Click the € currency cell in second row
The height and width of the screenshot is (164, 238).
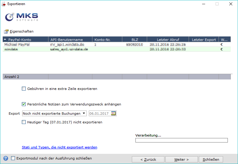pyautogui.click(x=222, y=49)
